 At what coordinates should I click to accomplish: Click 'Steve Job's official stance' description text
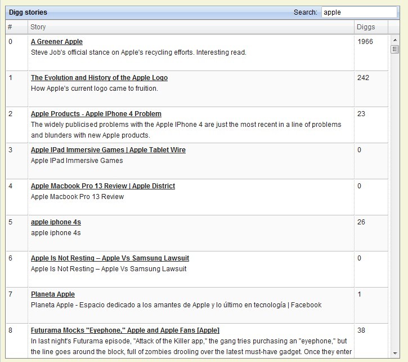[138, 52]
